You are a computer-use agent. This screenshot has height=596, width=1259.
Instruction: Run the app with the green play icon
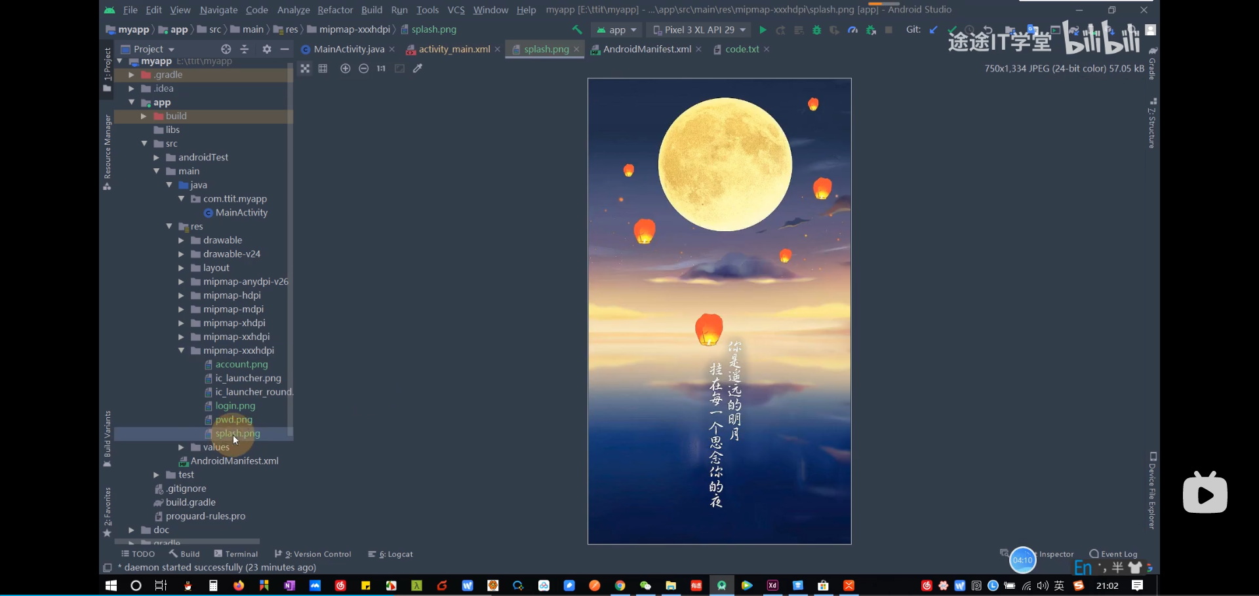point(763,30)
